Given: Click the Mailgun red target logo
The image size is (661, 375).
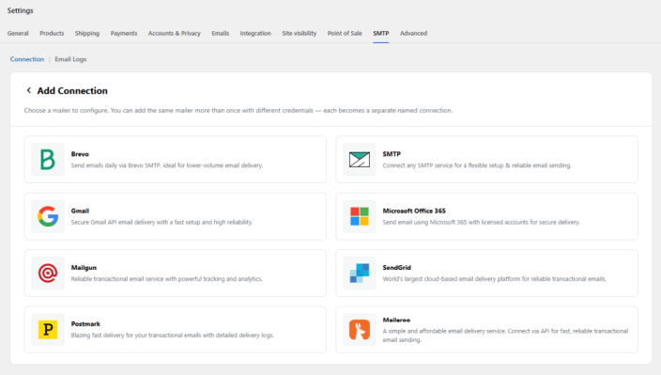Looking at the screenshot, I should tap(48, 273).
